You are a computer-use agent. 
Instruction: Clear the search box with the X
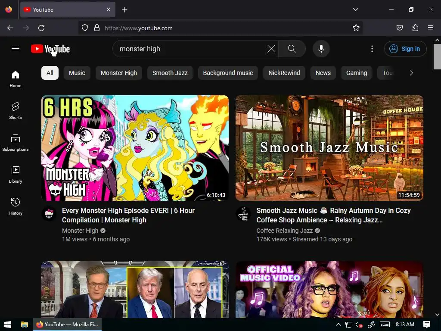point(271,49)
